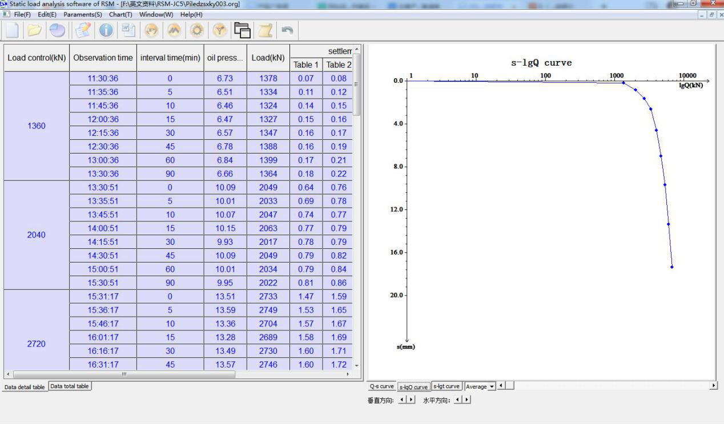Click the Load control(kN) column header
The image size is (724, 424).
[x=37, y=58]
